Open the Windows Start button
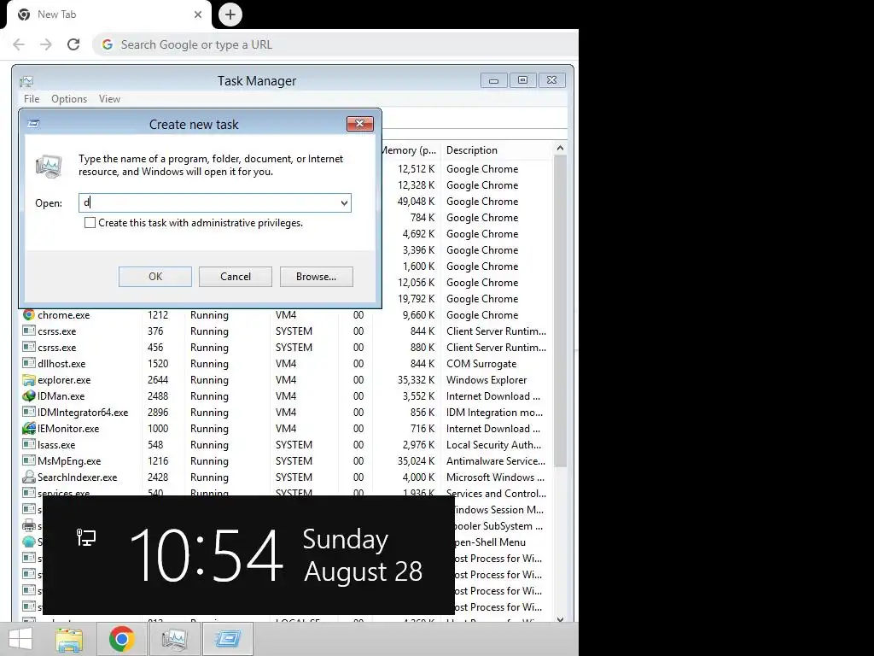 pos(20,639)
